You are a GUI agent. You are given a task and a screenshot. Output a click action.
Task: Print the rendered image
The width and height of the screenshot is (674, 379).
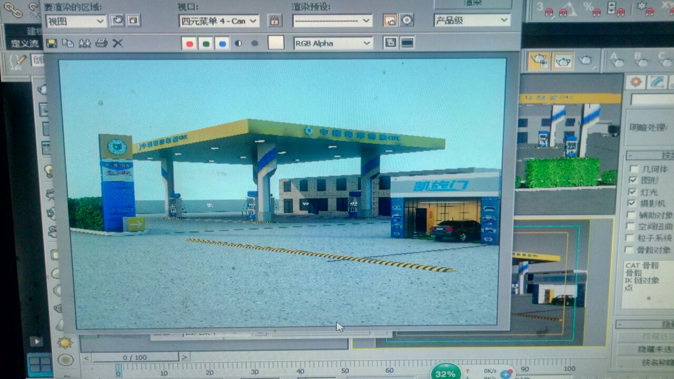click(x=101, y=43)
